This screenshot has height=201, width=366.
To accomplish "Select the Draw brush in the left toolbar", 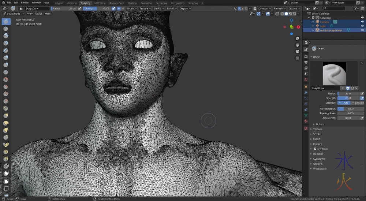I will coord(6,22).
